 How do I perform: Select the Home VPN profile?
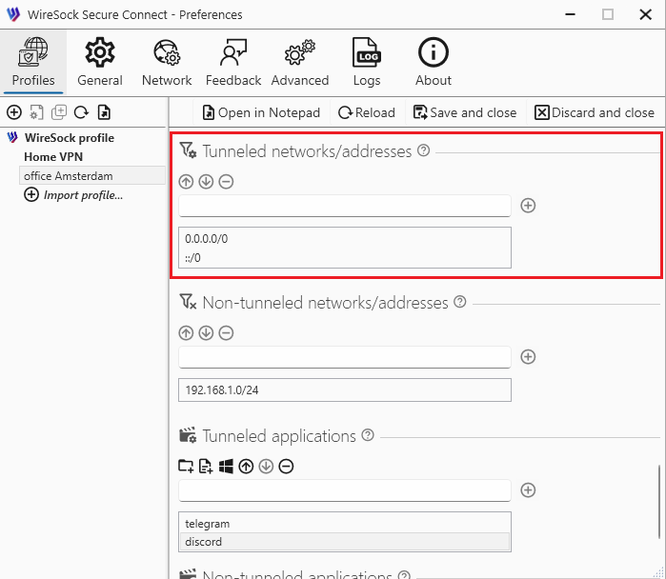53,157
